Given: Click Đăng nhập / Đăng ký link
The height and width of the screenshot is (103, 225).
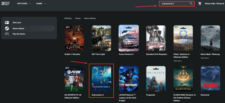Looking at the screenshot, I should 214,4.
